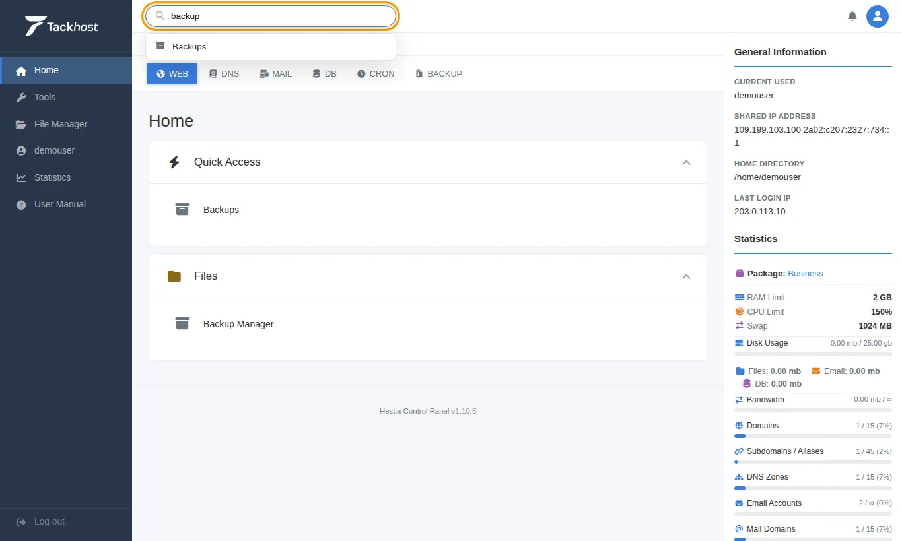Open the DB tab
Screen dimensions: 902x541
(324, 74)
